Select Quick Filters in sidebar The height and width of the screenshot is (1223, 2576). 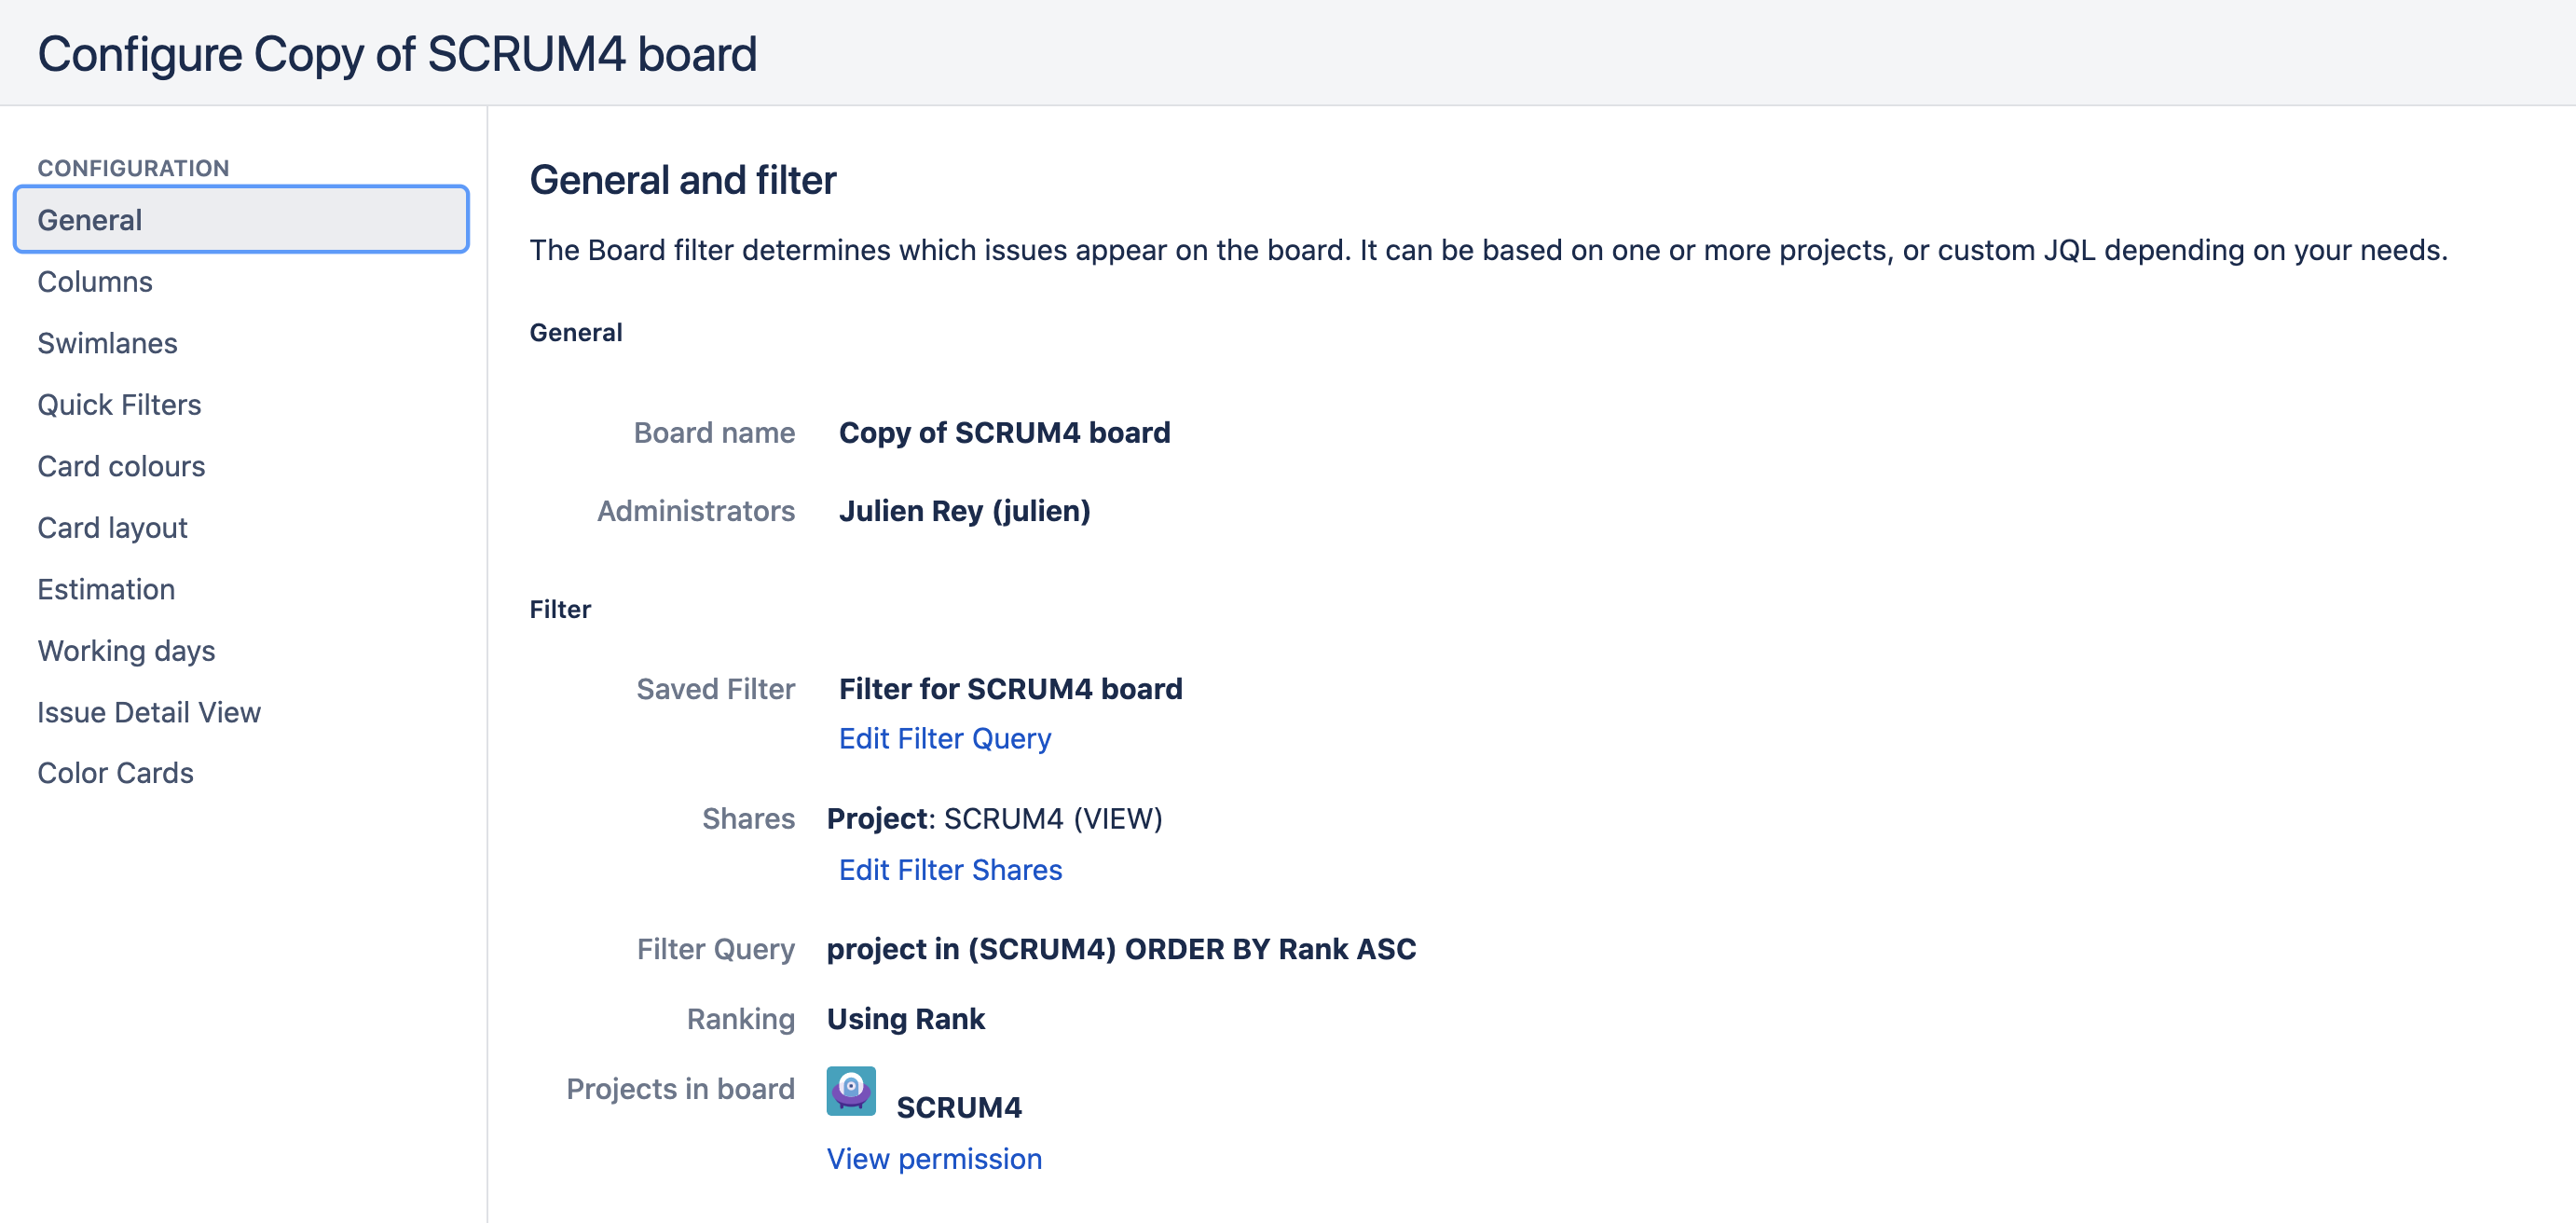click(119, 405)
